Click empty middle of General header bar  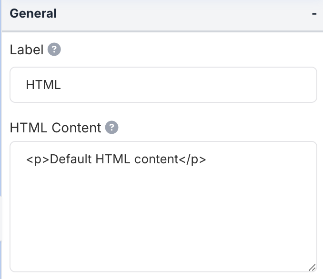point(181,14)
